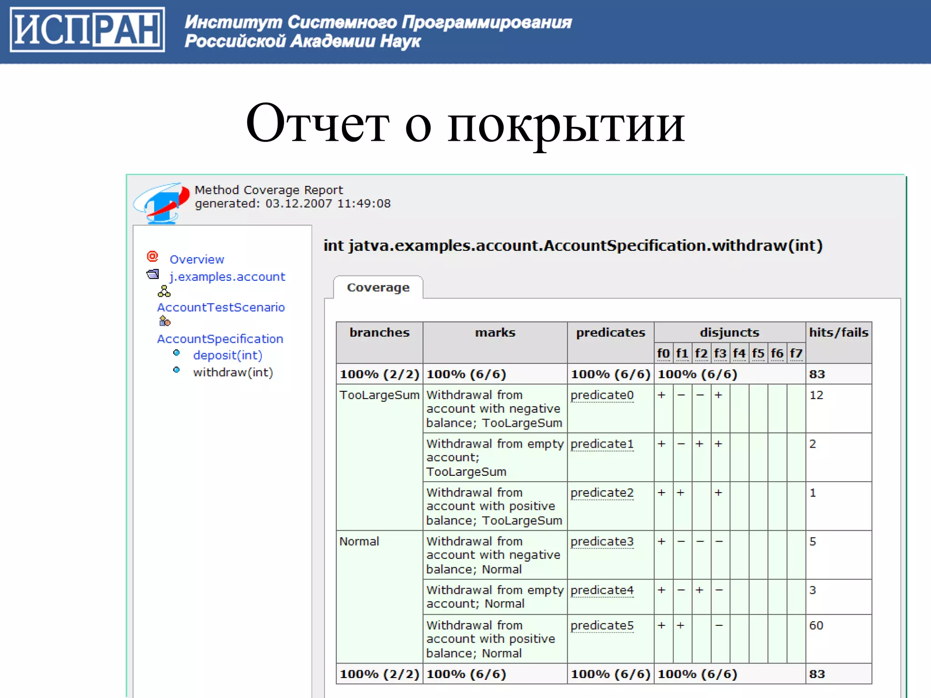The height and width of the screenshot is (698, 931).
Task: Click 'account with negative balance; TooLargeSum' mark
Action: click(x=494, y=409)
